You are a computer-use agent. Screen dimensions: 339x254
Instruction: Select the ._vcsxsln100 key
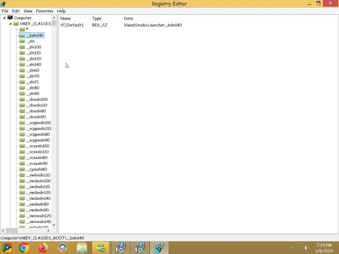tap(38, 146)
